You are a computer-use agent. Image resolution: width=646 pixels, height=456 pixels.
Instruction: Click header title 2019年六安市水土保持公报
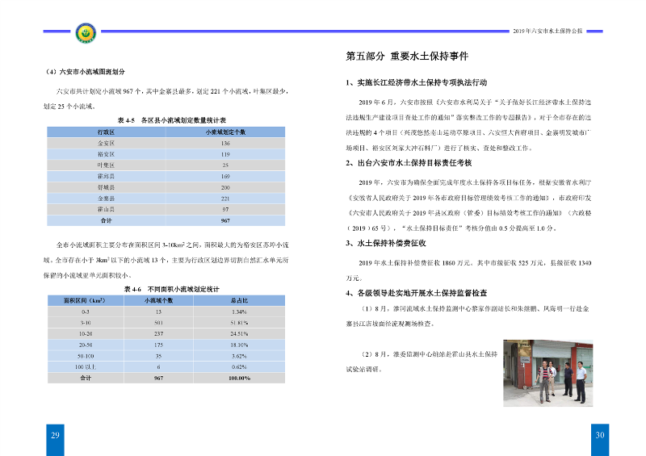[547, 31]
